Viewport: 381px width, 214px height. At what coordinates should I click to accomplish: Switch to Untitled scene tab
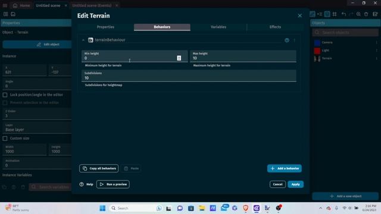[x=48, y=5]
